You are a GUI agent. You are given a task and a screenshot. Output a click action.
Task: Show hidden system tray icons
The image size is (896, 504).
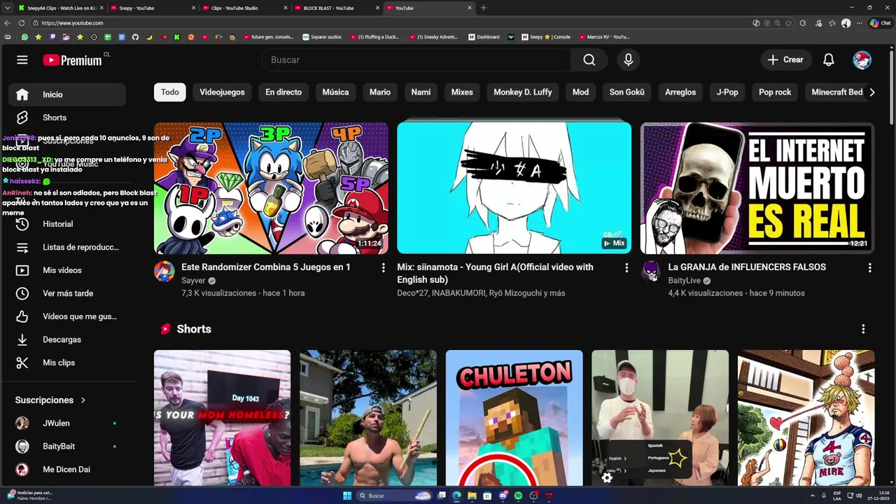[813, 496]
